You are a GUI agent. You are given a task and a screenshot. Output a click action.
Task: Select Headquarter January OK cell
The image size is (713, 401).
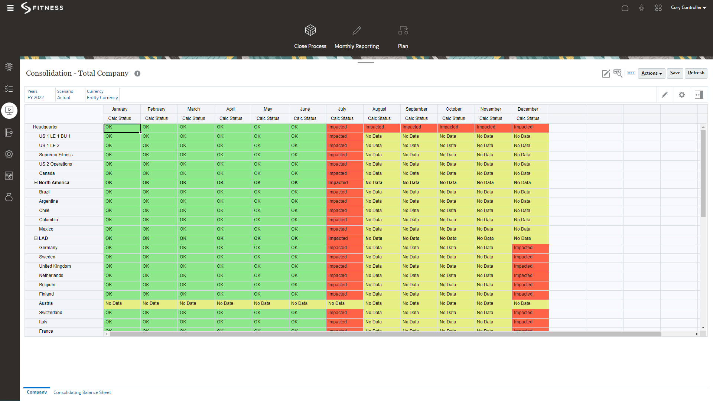point(122,127)
